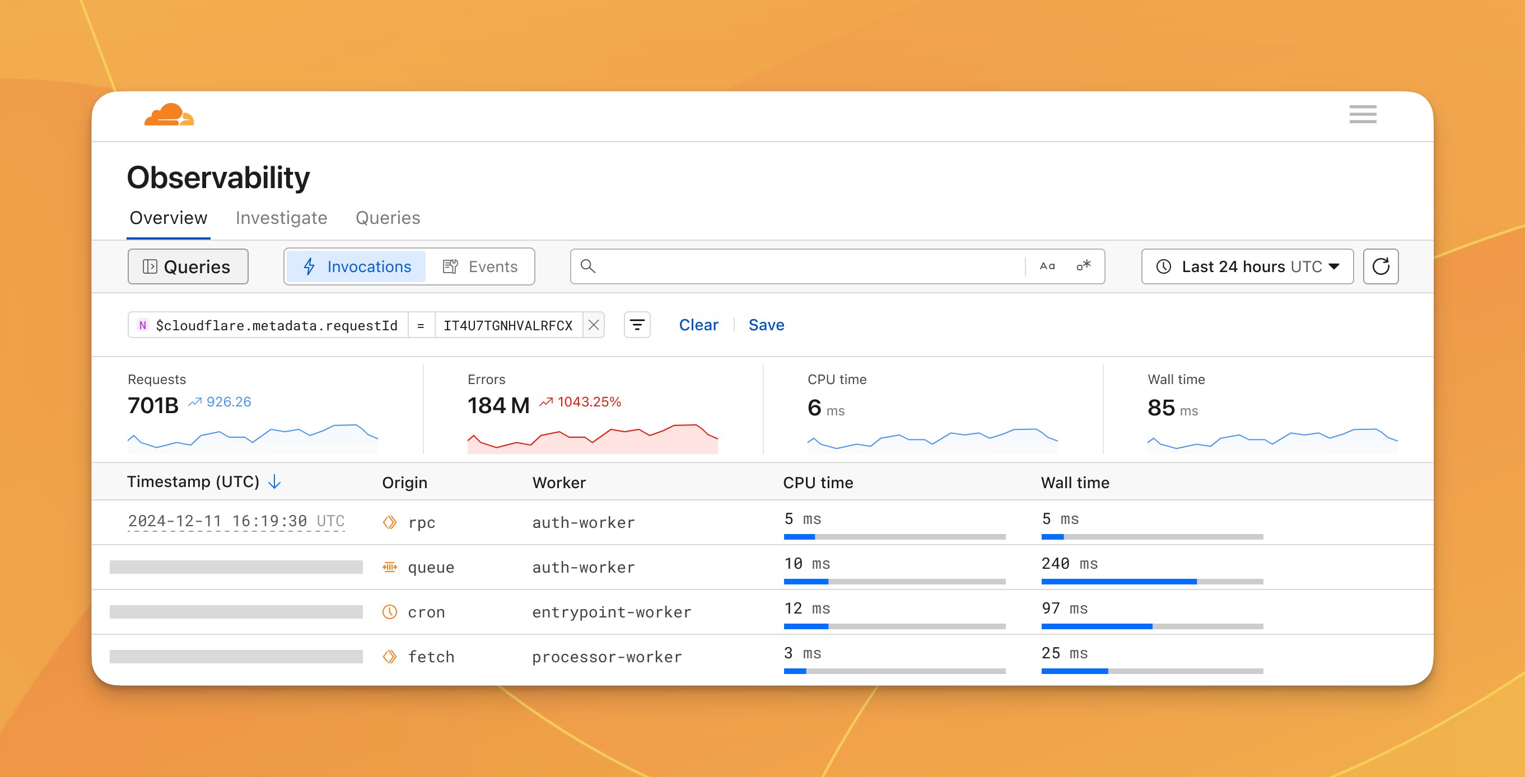Switch view to Events

click(479, 266)
